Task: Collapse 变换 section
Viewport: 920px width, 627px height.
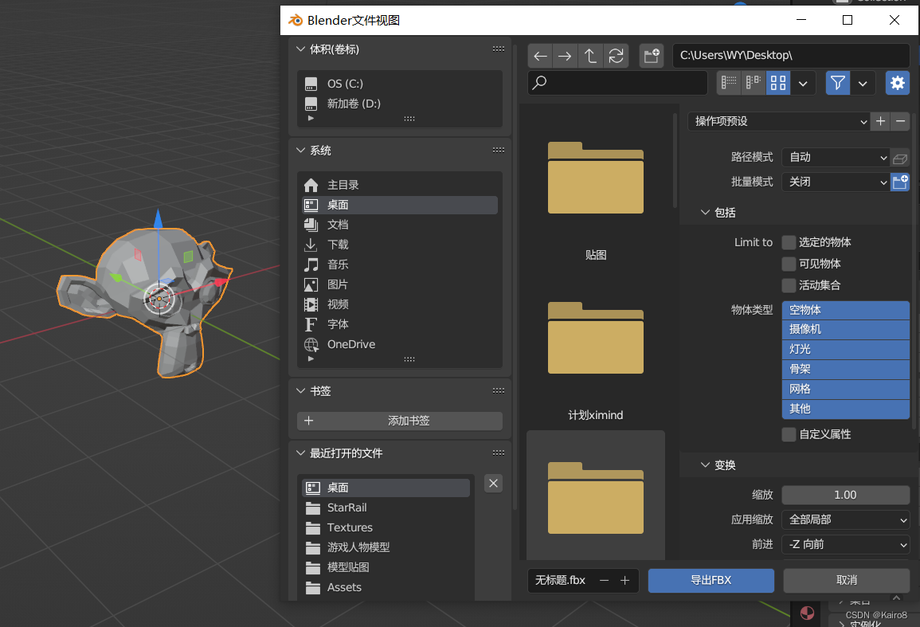Action: (705, 465)
